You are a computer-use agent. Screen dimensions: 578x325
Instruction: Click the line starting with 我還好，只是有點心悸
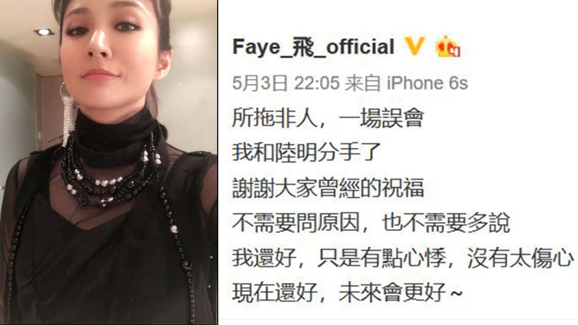coord(403,259)
